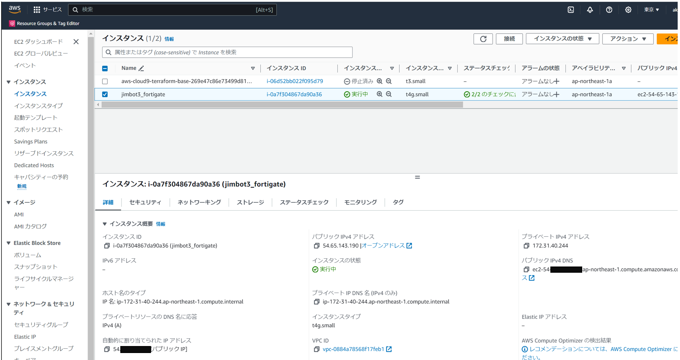Switch to the モニタリング tab
Screen dimensions: 680x360
(361, 202)
